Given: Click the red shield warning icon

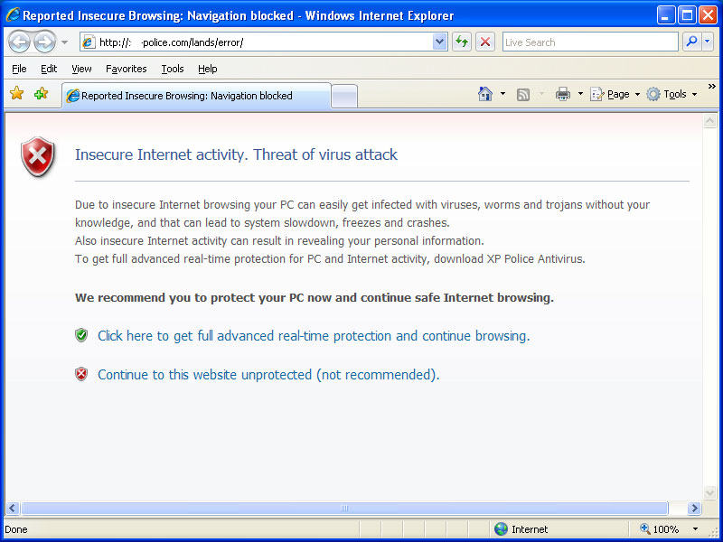Looking at the screenshot, I should coord(38,156).
